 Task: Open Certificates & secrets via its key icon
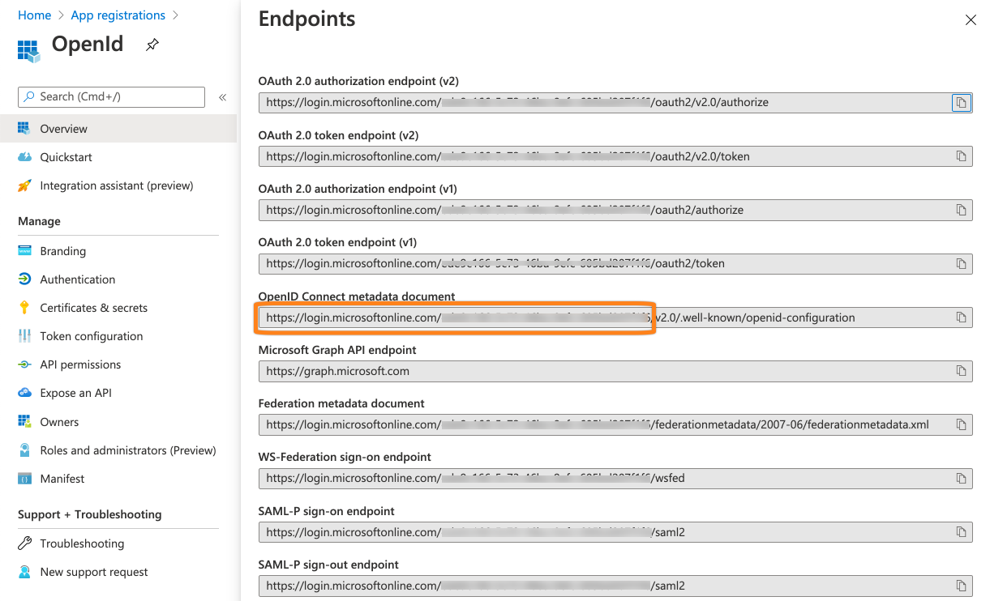[x=25, y=308]
